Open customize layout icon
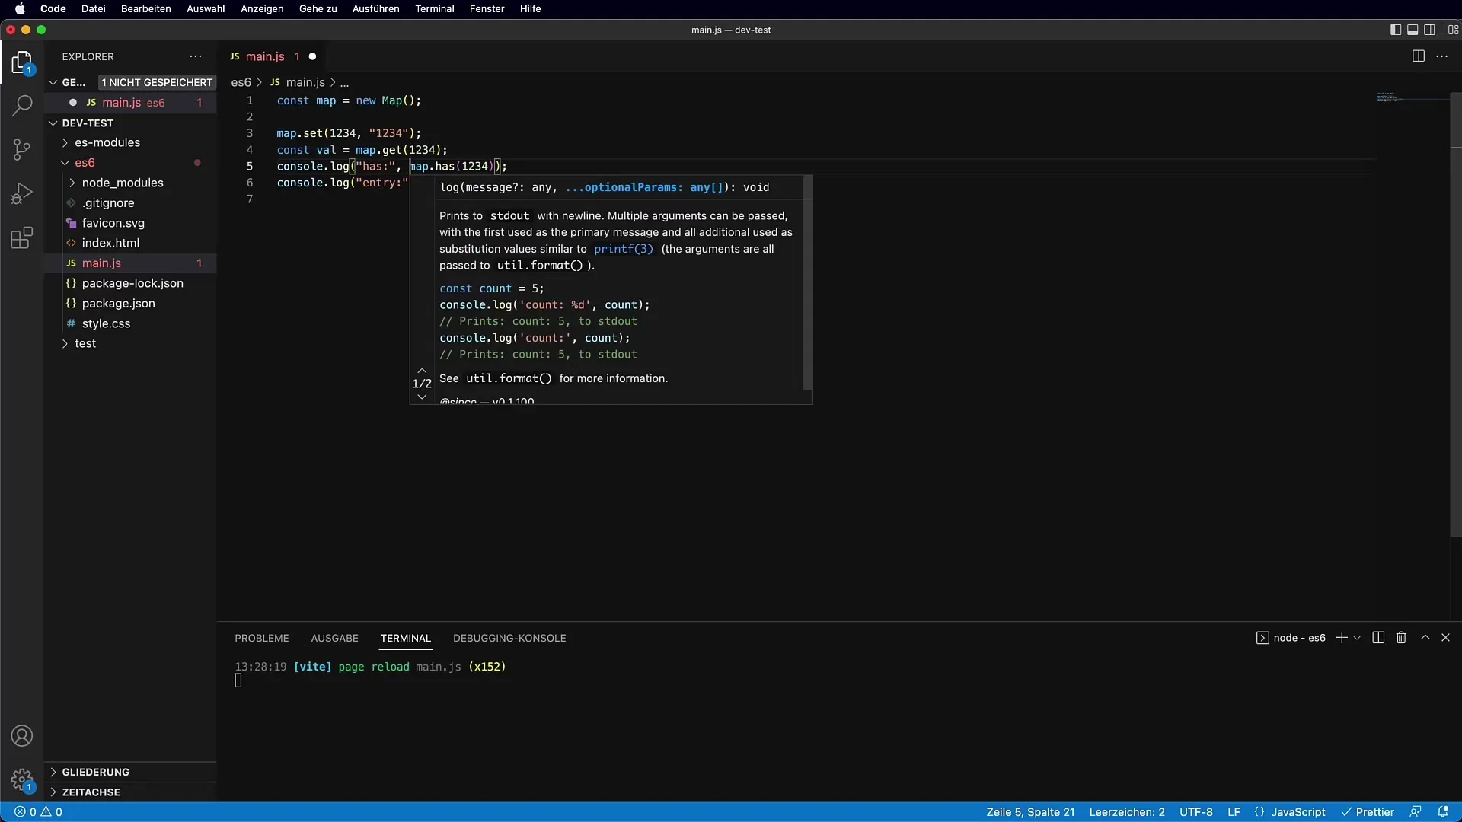The width and height of the screenshot is (1462, 822). pyautogui.click(x=1453, y=30)
